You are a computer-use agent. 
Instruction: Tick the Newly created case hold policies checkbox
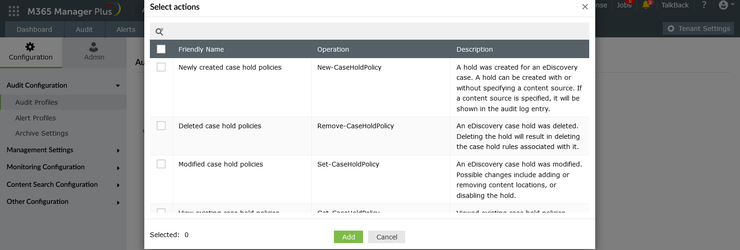(x=161, y=67)
